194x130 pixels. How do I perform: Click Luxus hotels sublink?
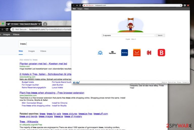(57, 88)
